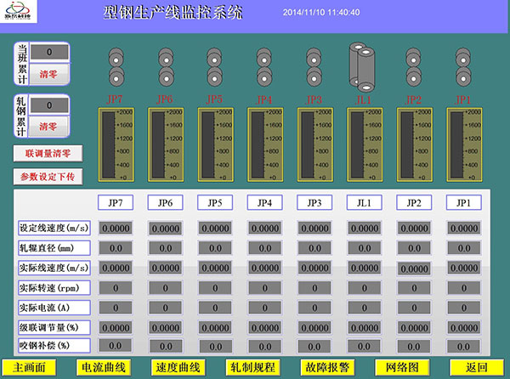Click the JP5 roller stand icon
This screenshot has height=379, width=510.
[x=215, y=66]
